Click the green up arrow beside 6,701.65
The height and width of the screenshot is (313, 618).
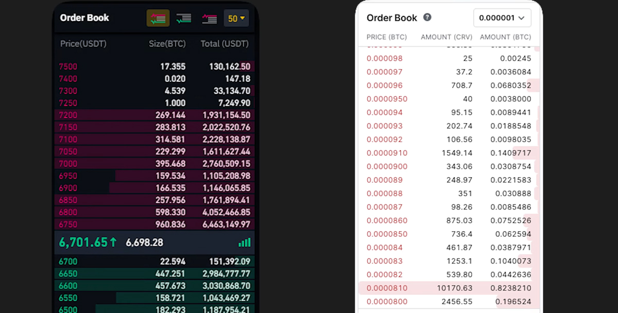[113, 242]
